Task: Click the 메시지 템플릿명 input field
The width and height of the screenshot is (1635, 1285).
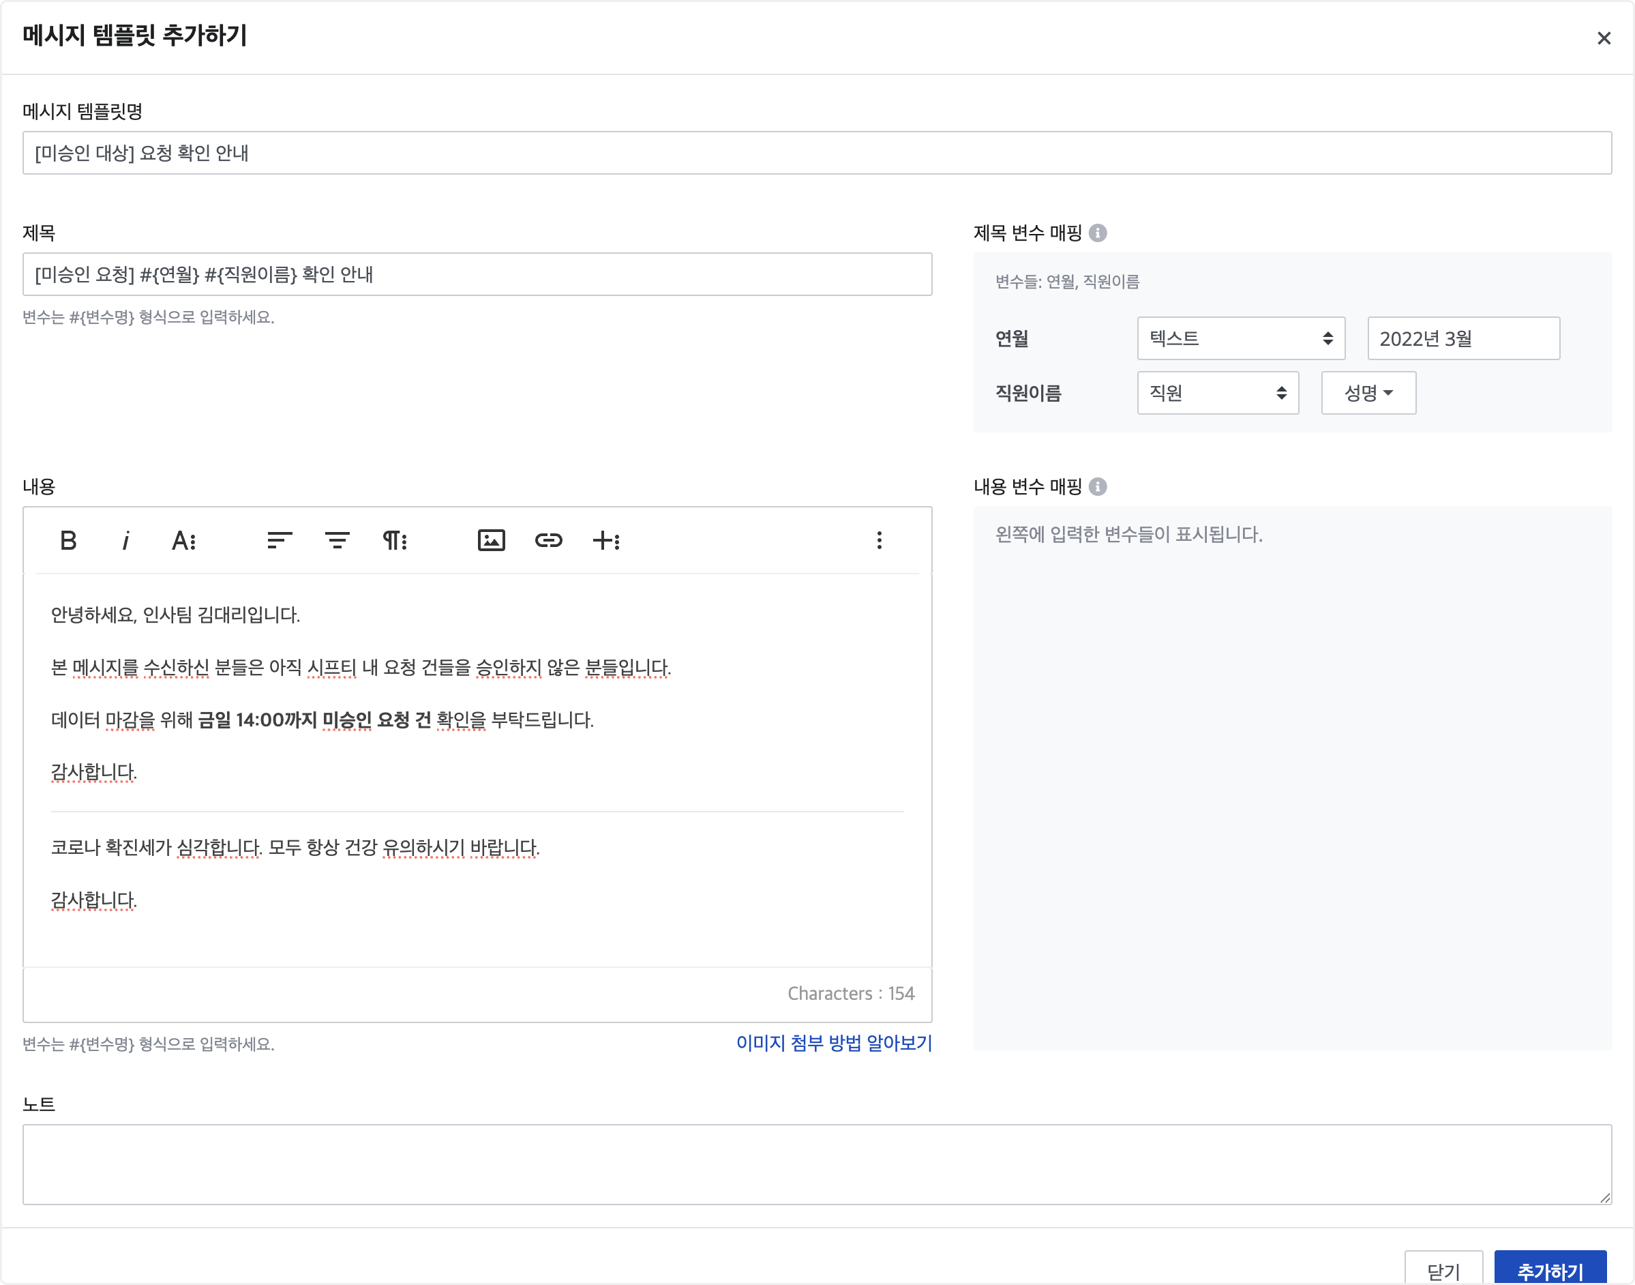Action: click(x=816, y=153)
